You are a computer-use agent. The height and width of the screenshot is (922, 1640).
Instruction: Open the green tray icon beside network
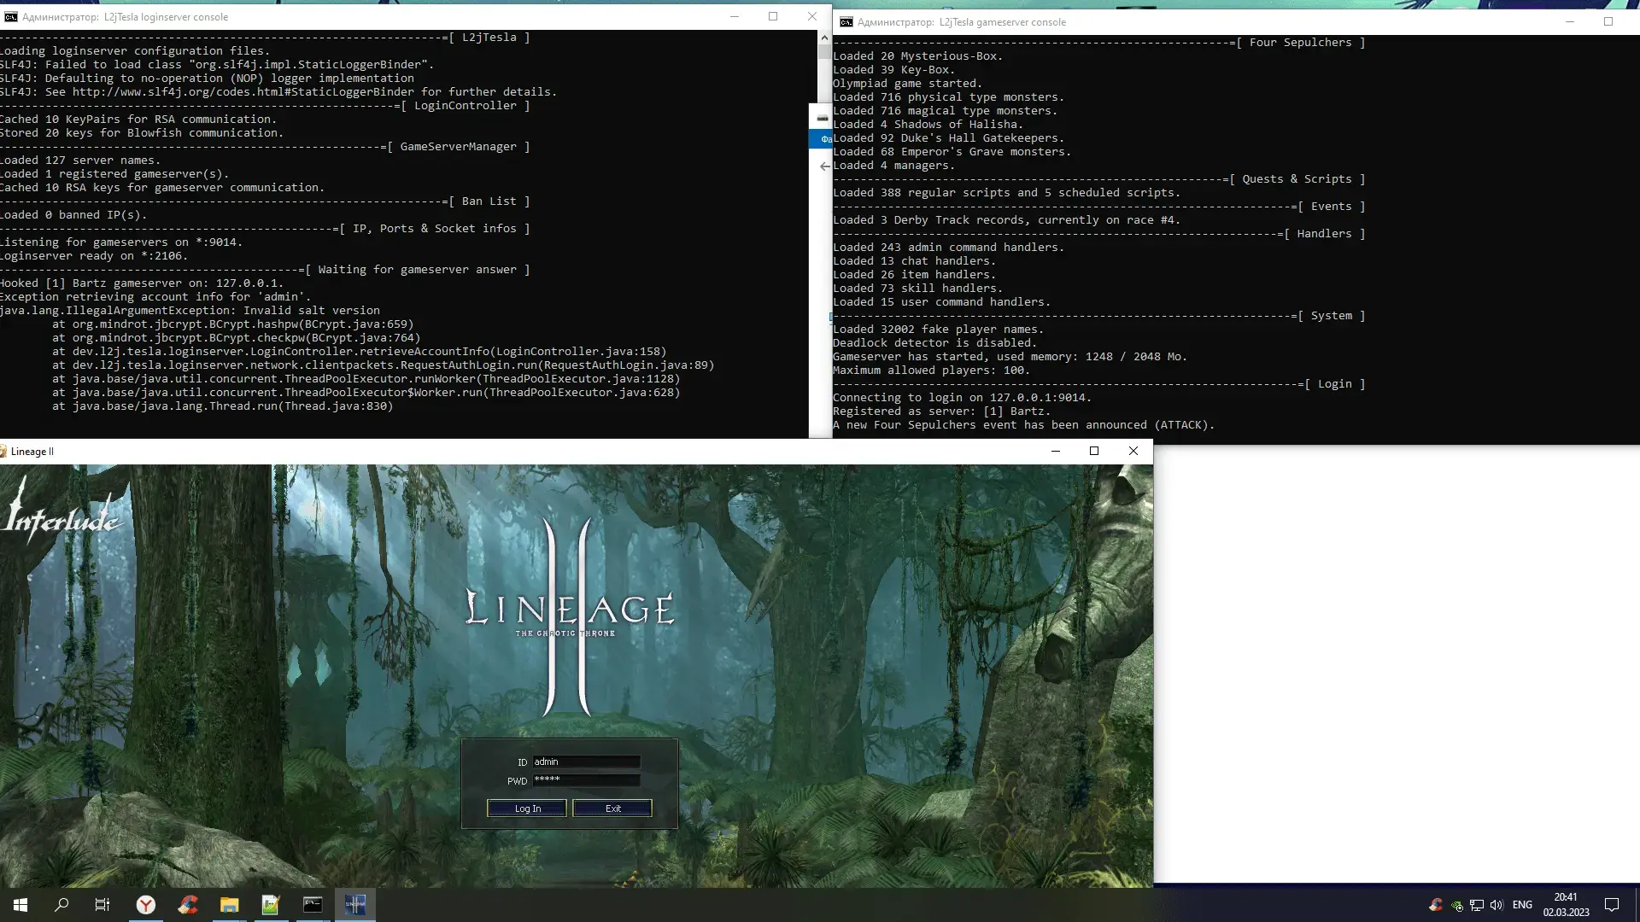(x=1456, y=906)
